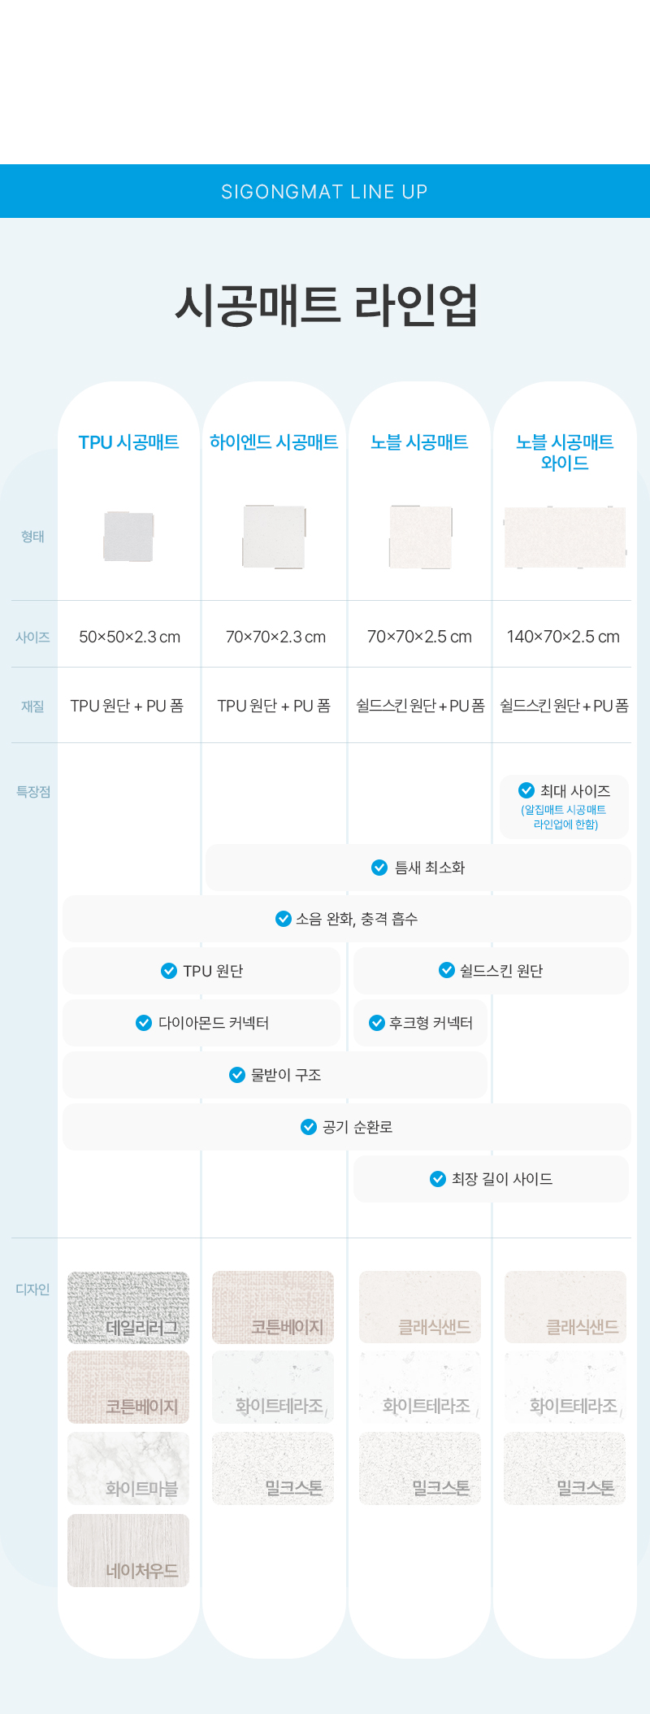
Task: Pick the 화이트마블 design swatch
Action: tap(128, 1468)
